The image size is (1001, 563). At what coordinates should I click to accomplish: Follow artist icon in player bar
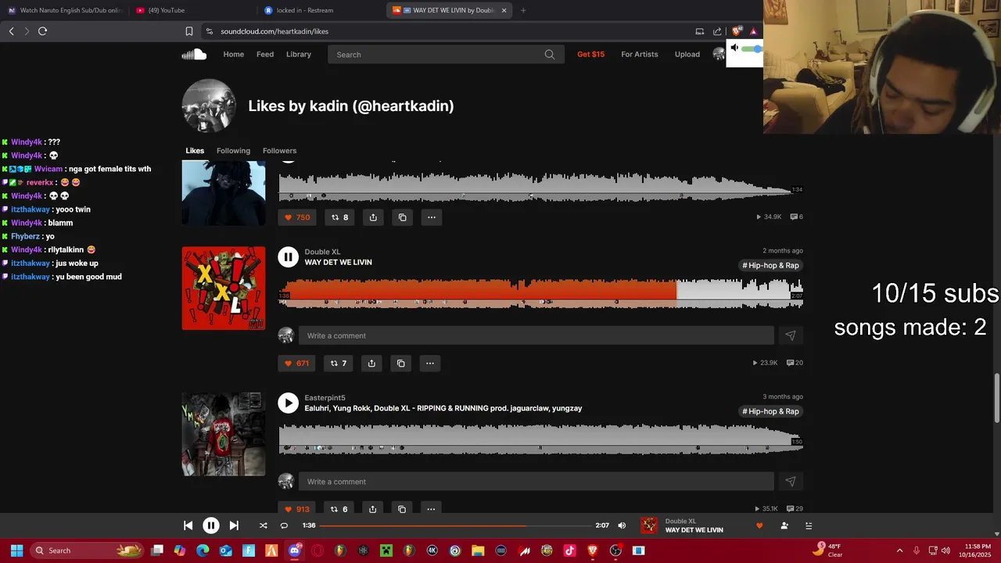click(x=784, y=525)
